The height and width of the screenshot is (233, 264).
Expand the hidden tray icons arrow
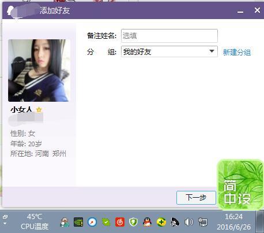pyautogui.click(x=5, y=220)
